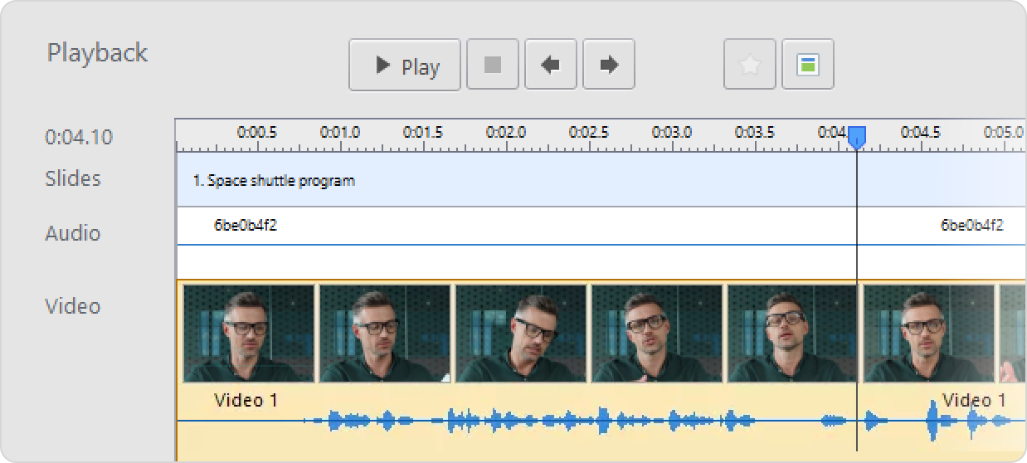Click the fifth video thumbnail frame
1027x463 pixels.
pos(793,334)
